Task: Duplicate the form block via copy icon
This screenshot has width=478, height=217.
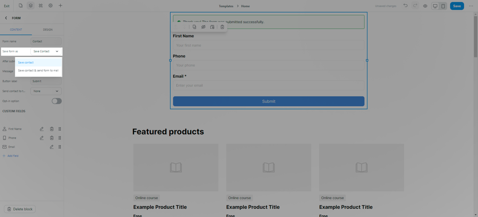Action: click(194, 27)
